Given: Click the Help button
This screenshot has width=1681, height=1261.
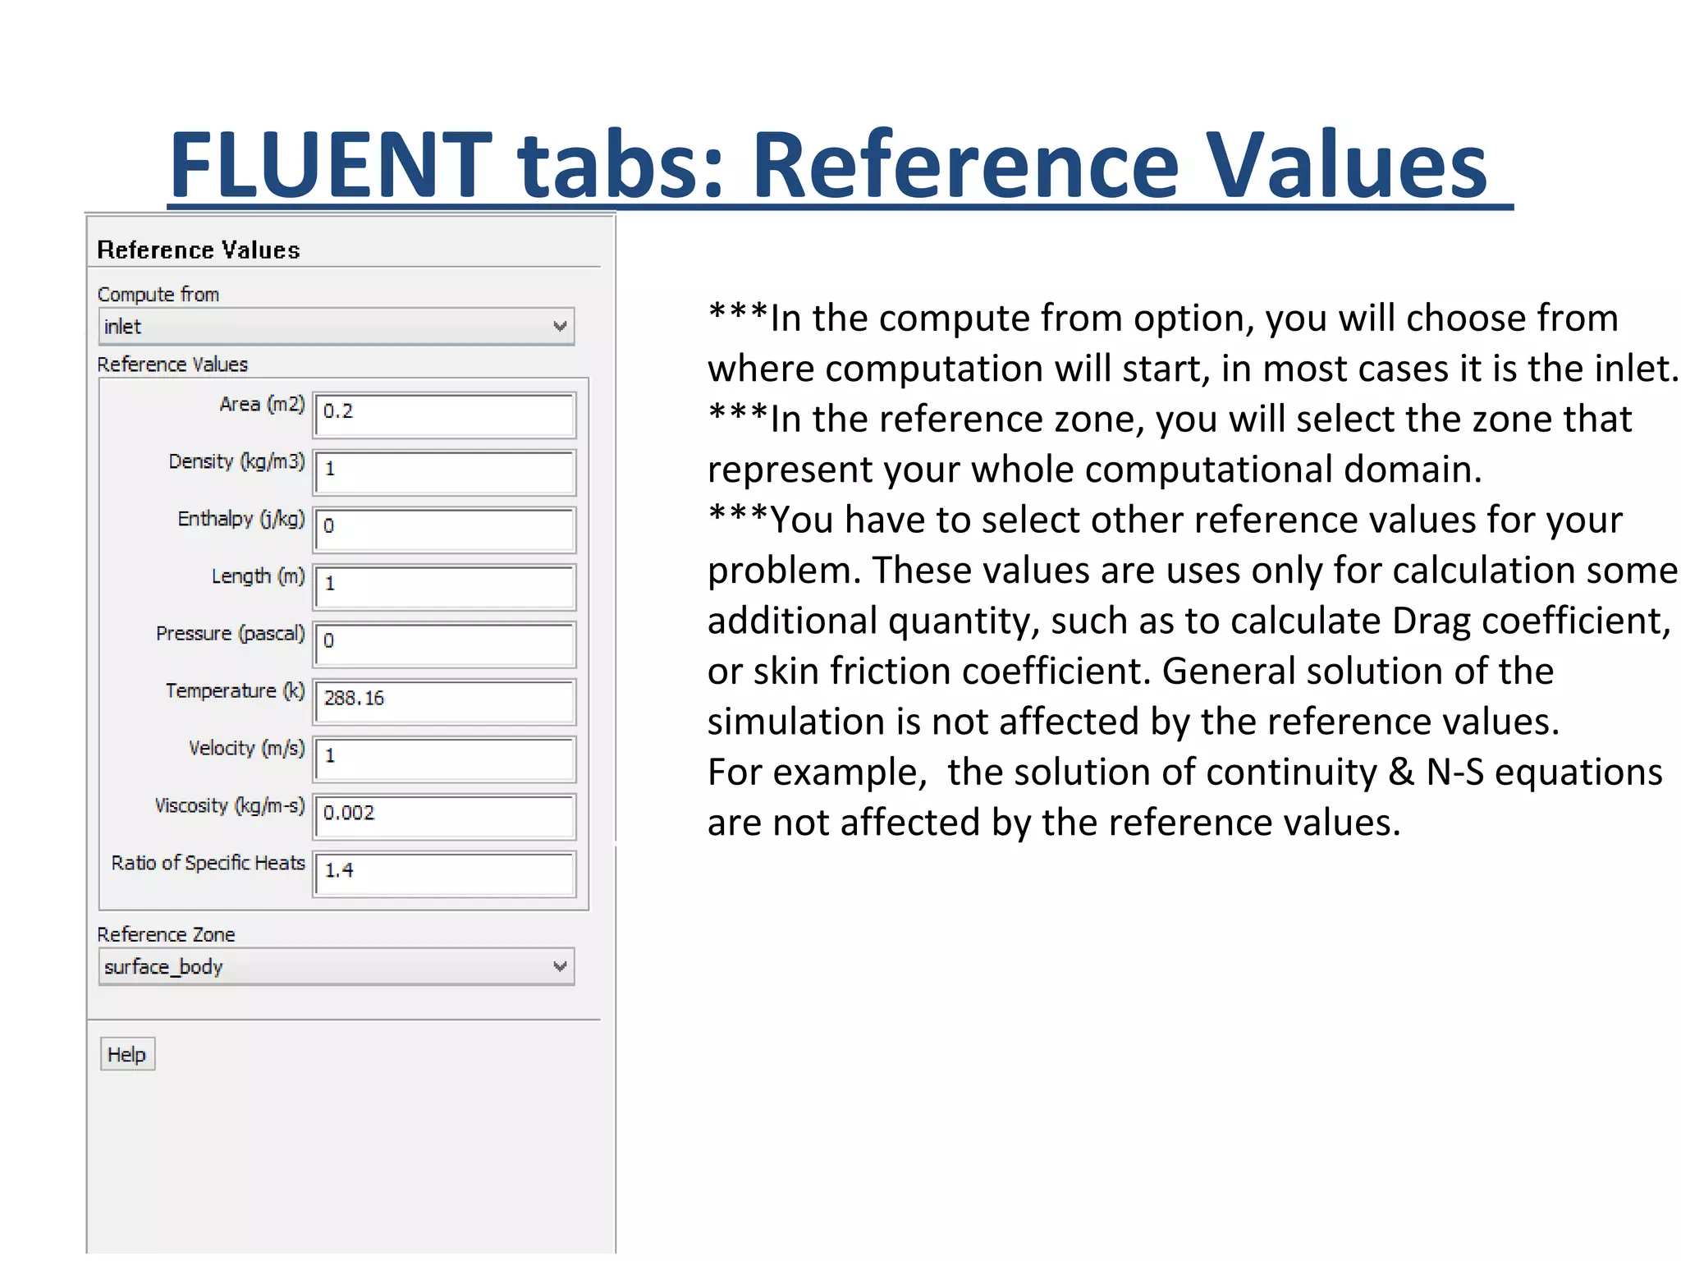Looking at the screenshot, I should point(127,1054).
